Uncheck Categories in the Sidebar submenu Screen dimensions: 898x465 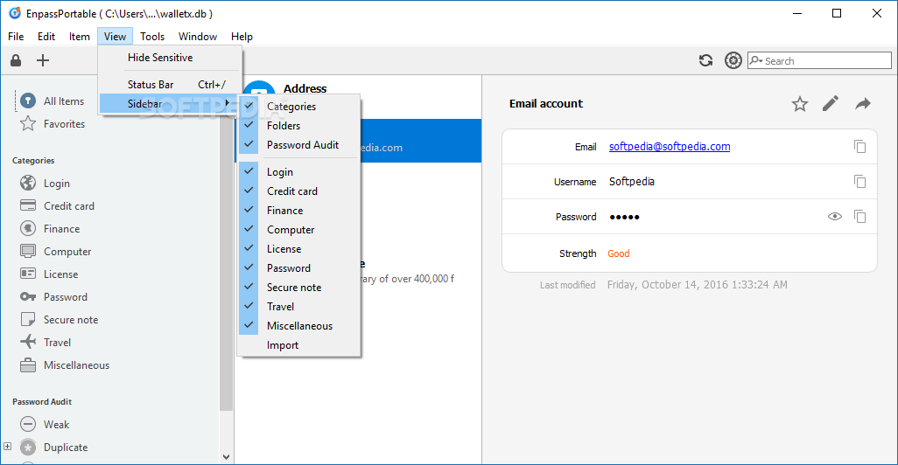pyautogui.click(x=291, y=107)
